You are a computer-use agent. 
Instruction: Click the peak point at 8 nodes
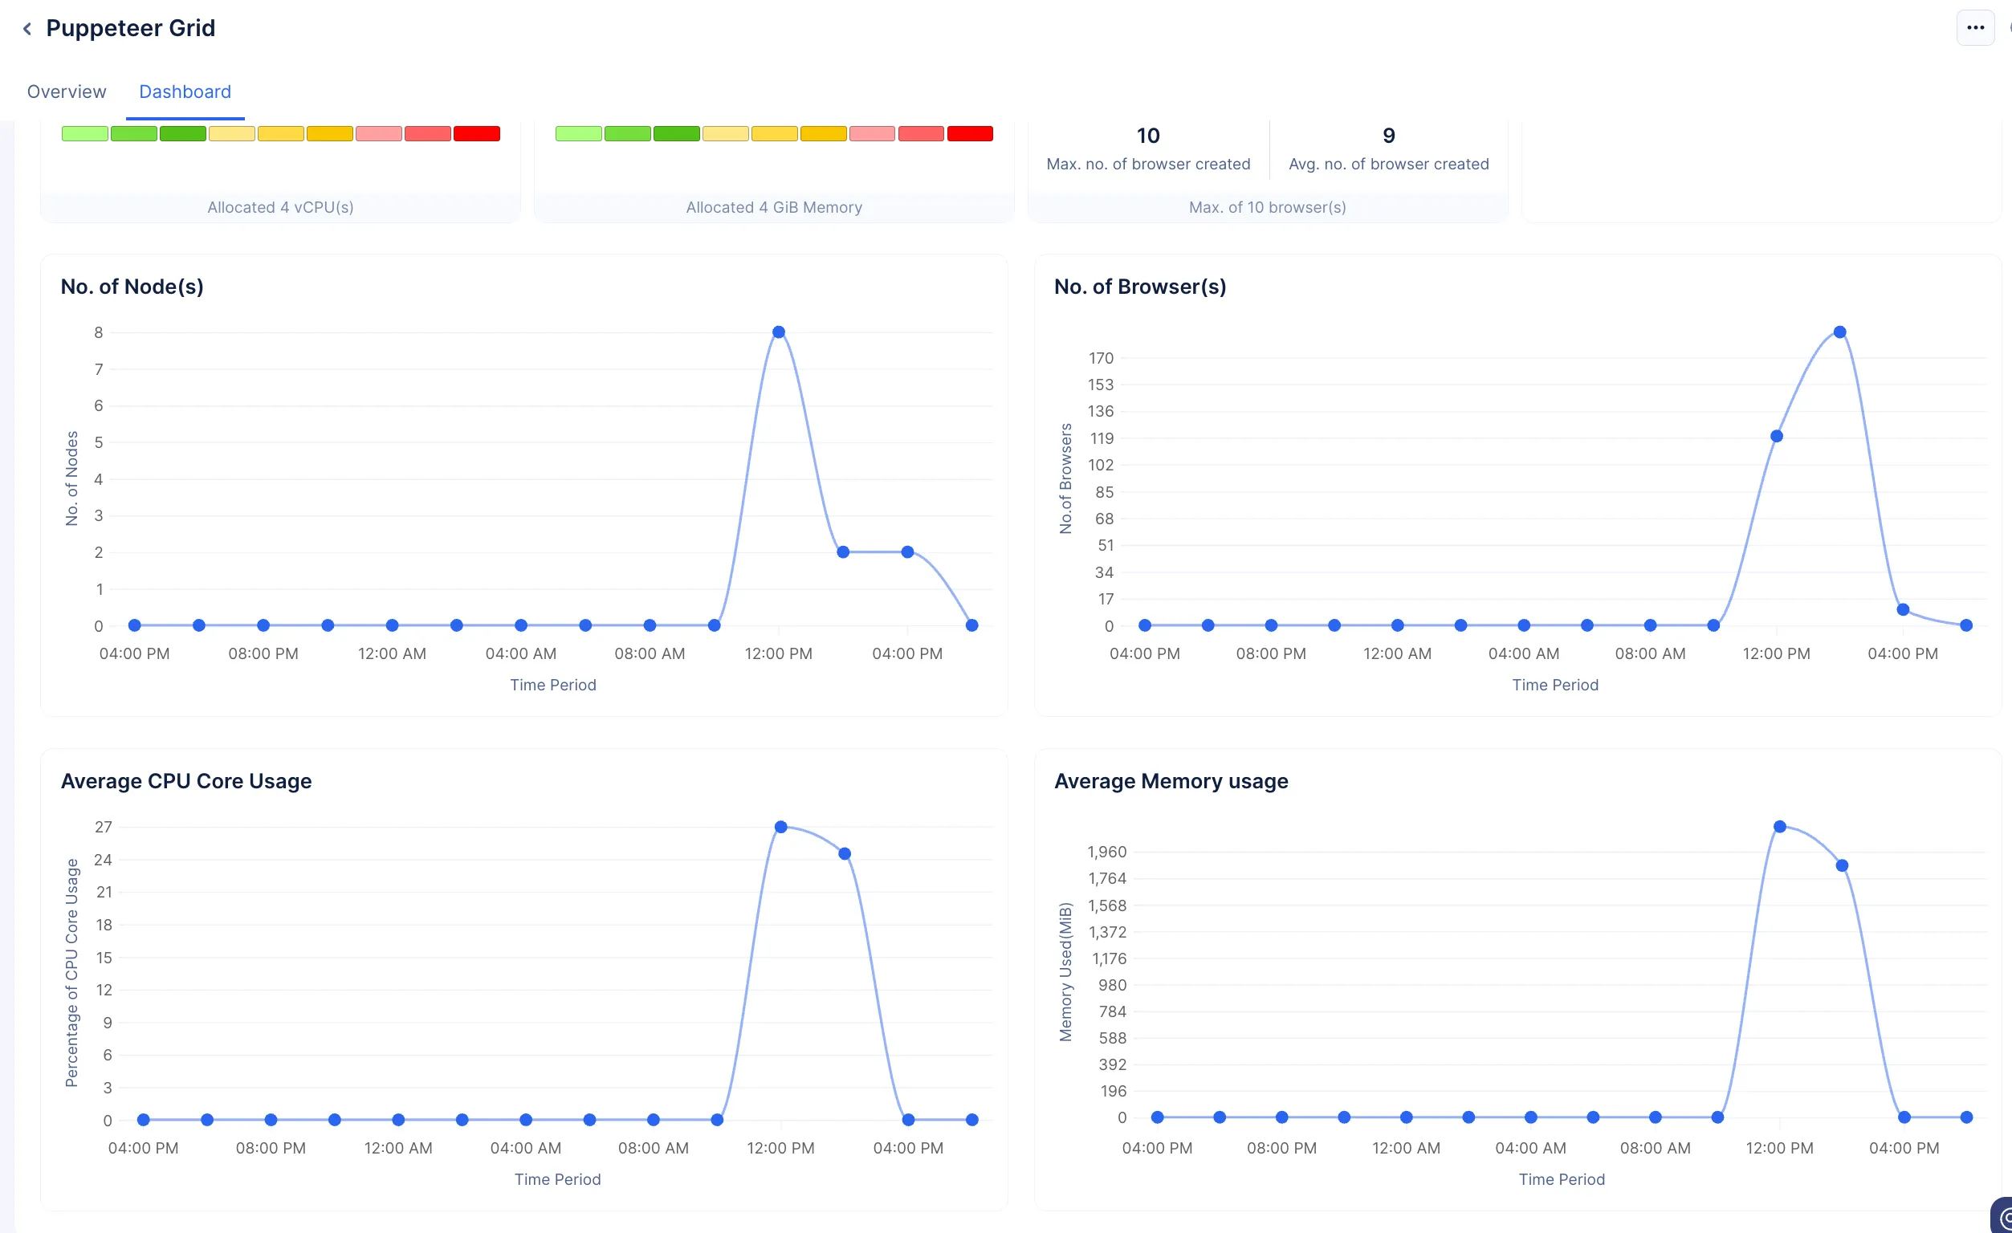778,332
